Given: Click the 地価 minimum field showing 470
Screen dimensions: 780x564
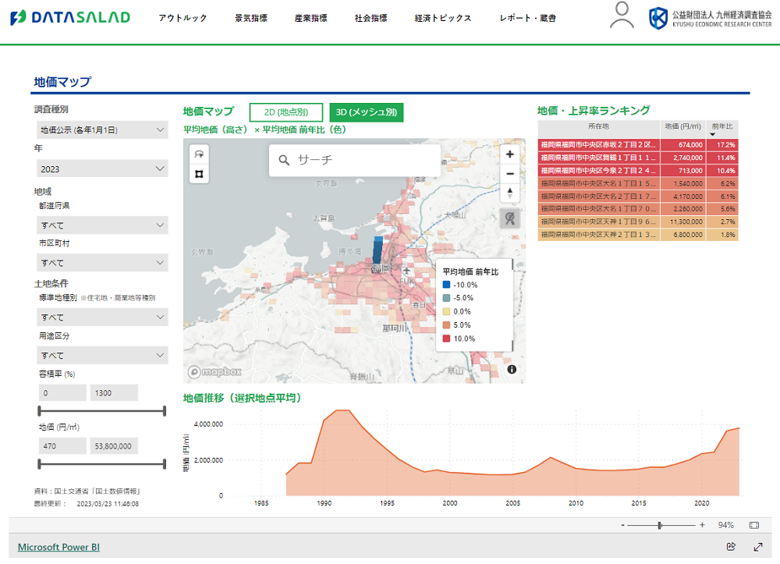Looking at the screenshot, I should coord(62,446).
